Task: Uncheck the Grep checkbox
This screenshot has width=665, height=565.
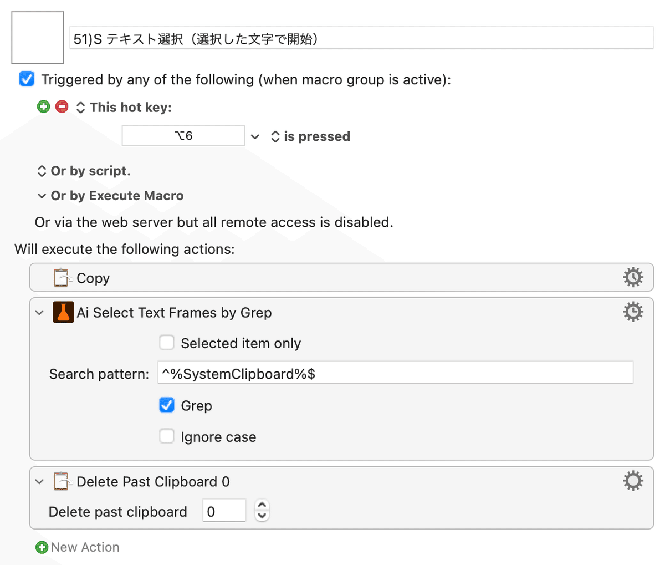Action: 167,405
